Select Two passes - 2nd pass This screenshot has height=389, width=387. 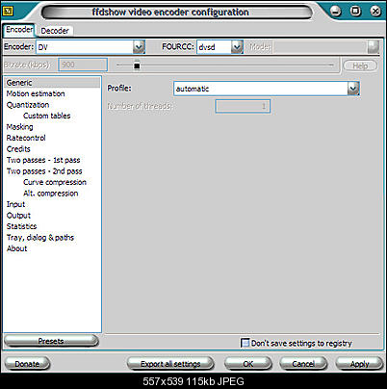tap(44, 171)
